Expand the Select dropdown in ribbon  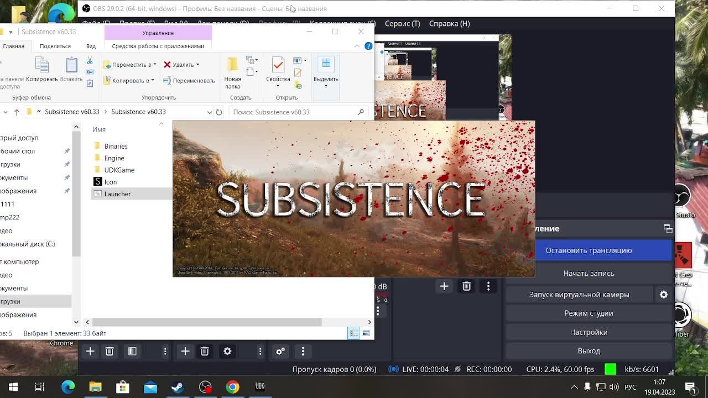tap(326, 86)
